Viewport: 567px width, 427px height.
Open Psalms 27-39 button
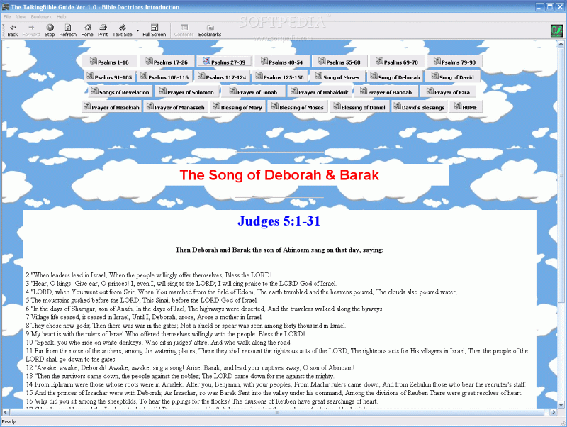(224, 62)
